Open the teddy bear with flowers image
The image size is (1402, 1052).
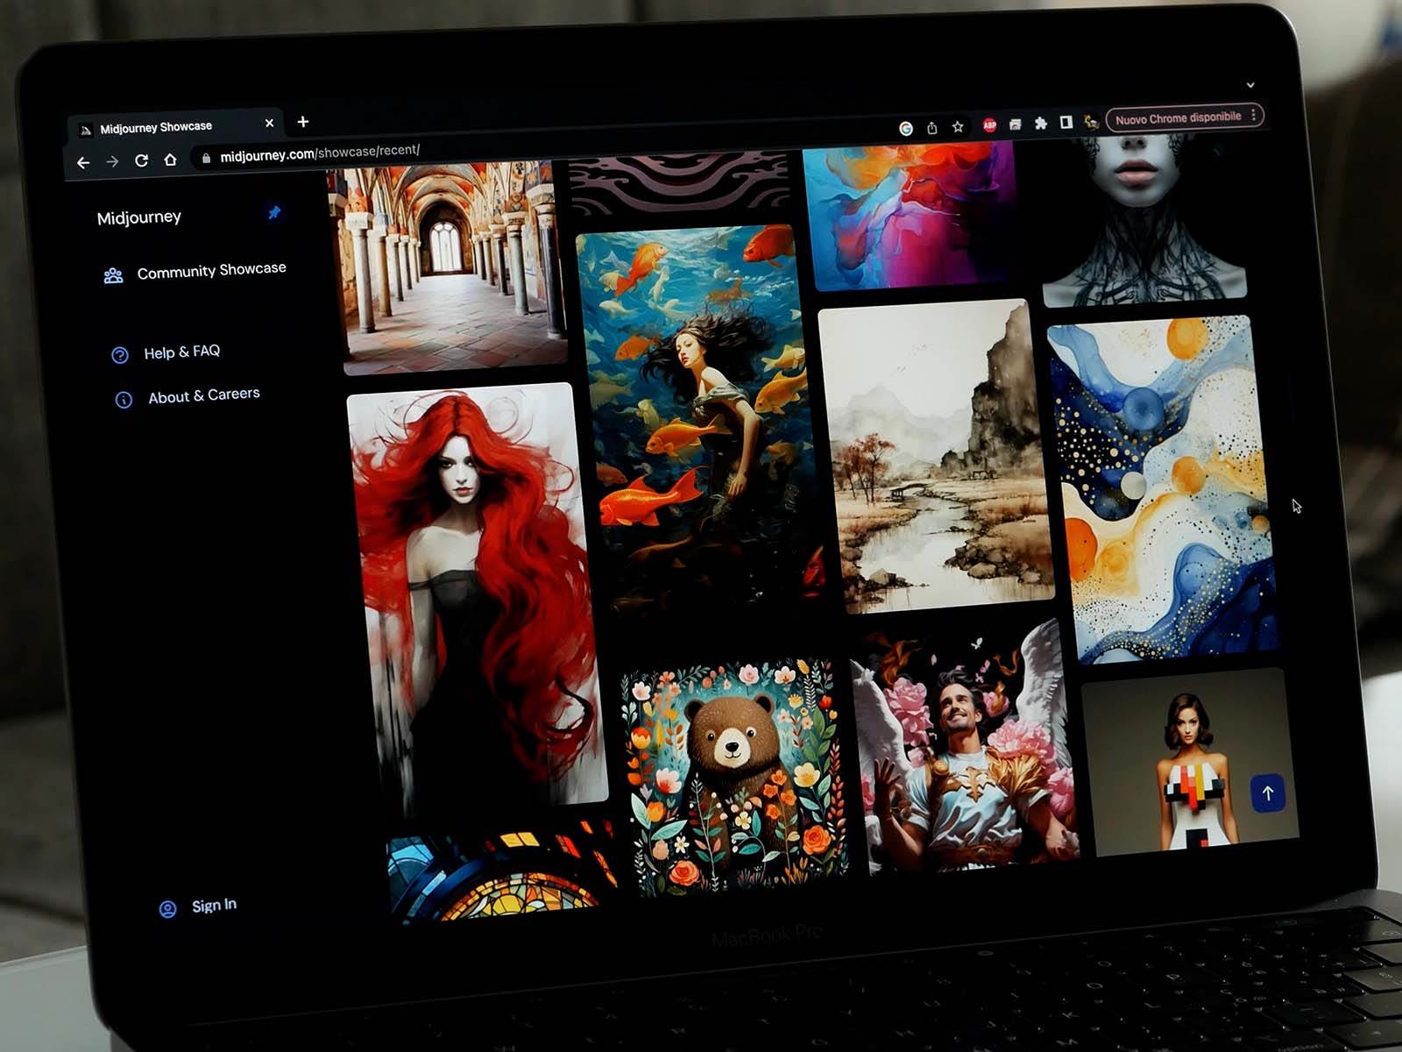(x=734, y=776)
